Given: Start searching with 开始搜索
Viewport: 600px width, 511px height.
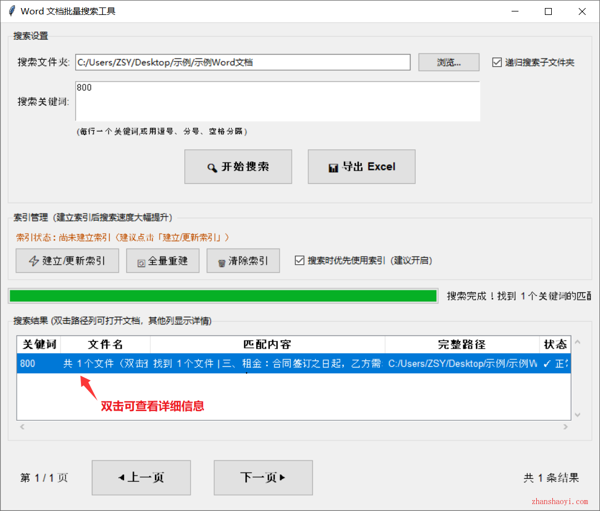Looking at the screenshot, I should point(238,167).
